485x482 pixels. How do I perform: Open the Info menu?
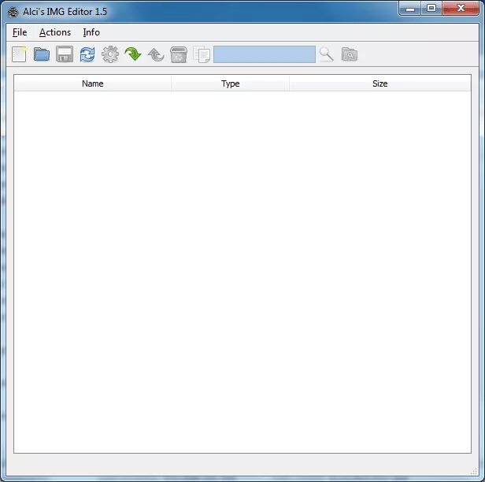[x=91, y=32]
